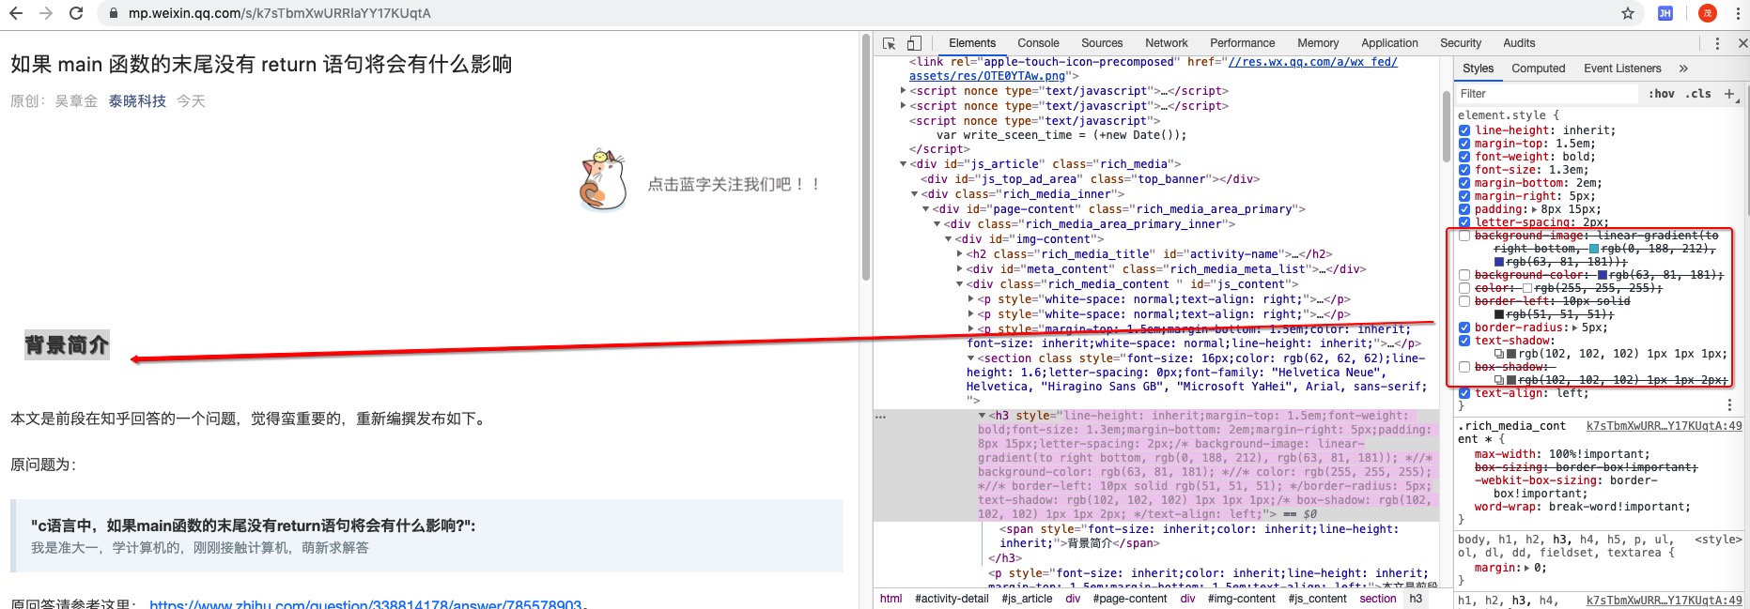
Task: Open the DevTools three-dot customize menu
Action: click(x=1717, y=43)
